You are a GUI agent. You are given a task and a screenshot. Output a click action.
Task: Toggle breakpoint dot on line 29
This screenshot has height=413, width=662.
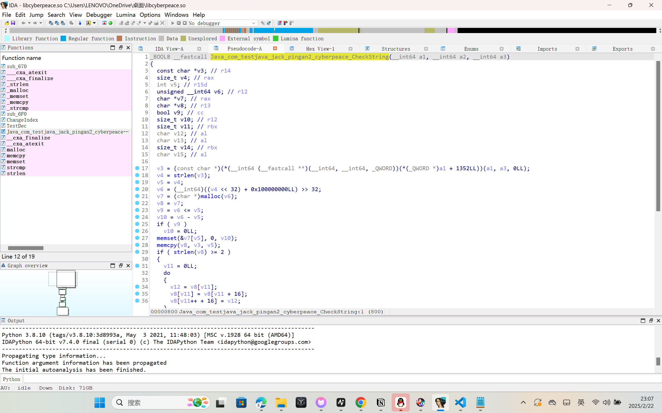[137, 252]
